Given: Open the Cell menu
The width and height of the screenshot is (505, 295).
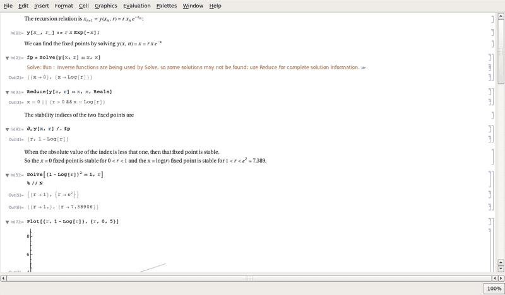Looking at the screenshot, I should (x=84, y=6).
